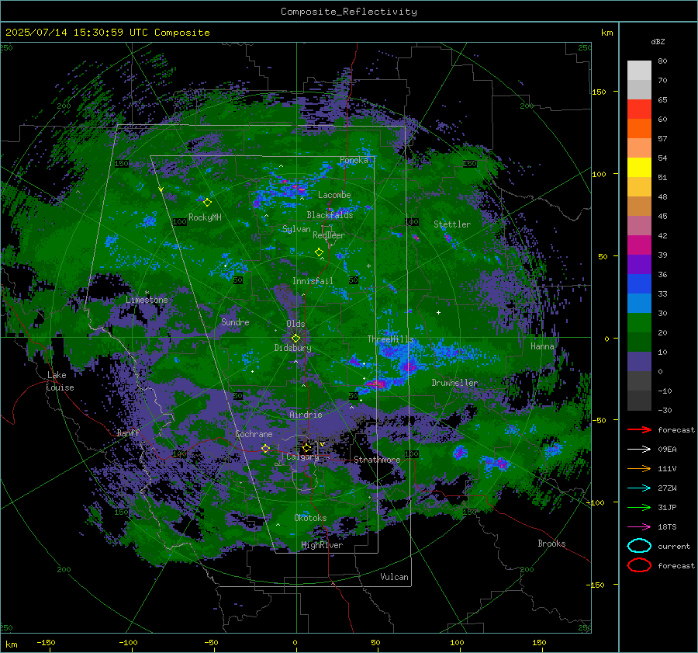Screen dimensions: 698x653
Task: Click the Okotoks town label
Action: pyautogui.click(x=310, y=517)
